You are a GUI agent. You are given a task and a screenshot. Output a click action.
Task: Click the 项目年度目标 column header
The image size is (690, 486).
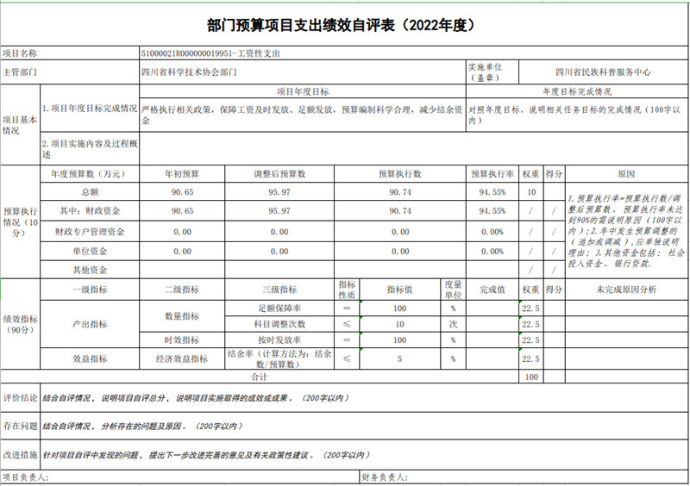point(303,91)
